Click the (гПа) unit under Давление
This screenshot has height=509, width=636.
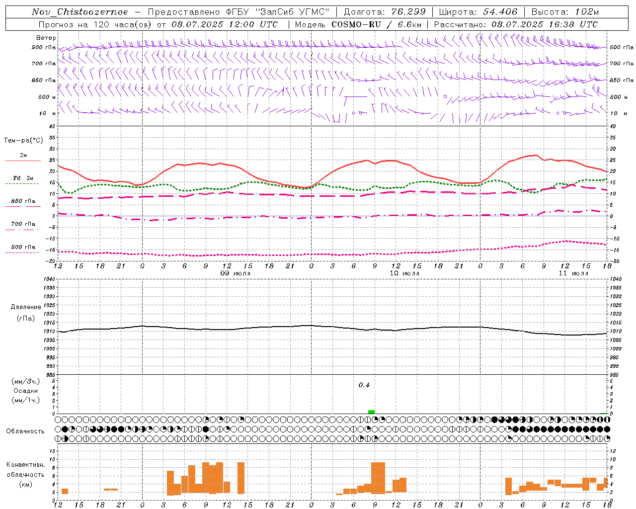[x=26, y=318]
